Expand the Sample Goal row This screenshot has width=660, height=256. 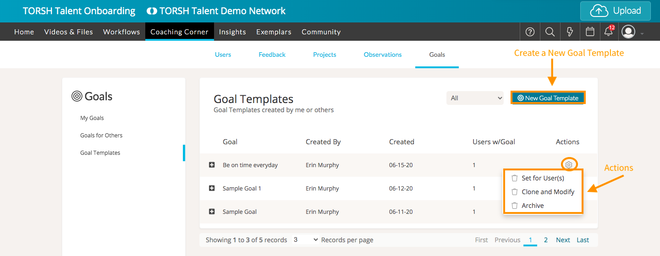212,212
